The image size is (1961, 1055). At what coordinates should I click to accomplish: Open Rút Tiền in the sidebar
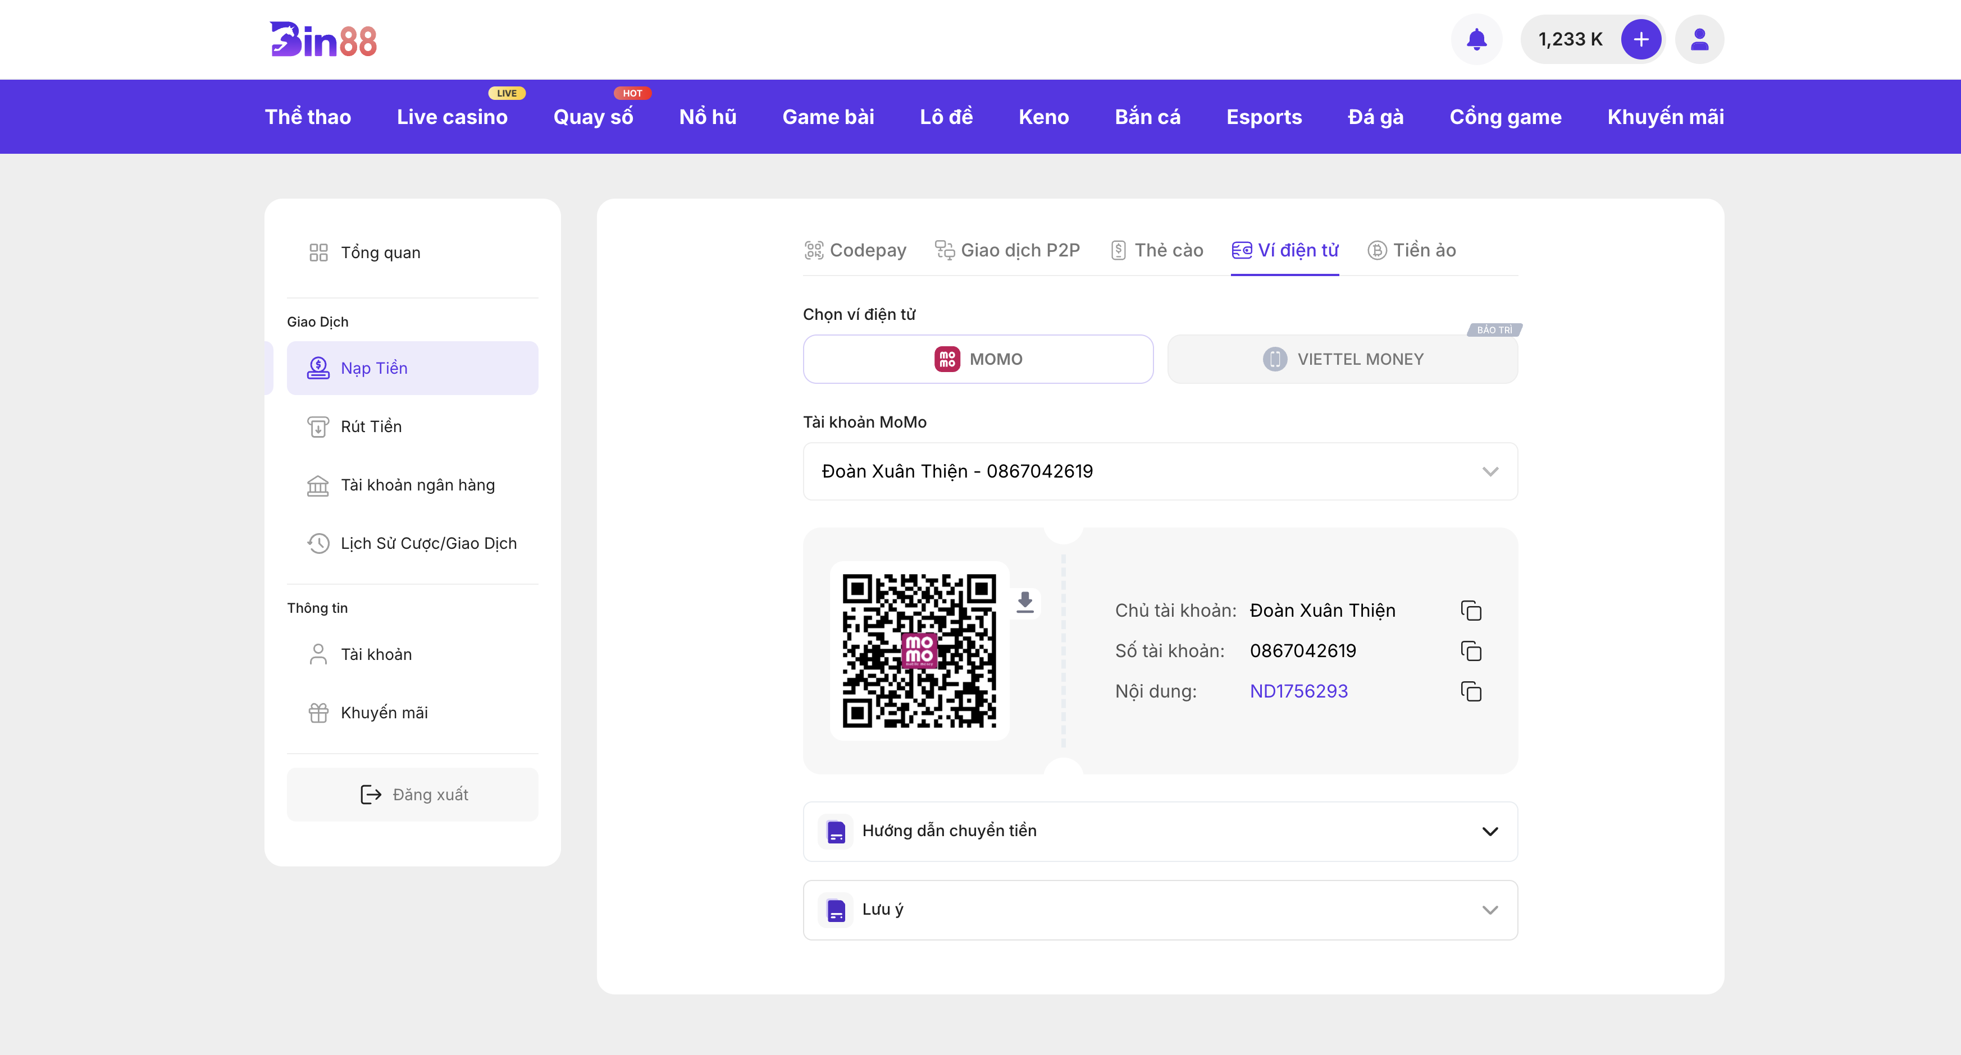[412, 426]
